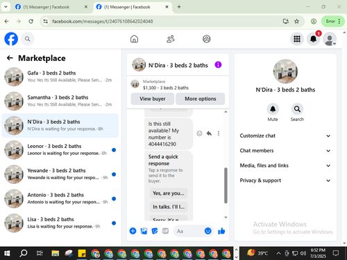Expand Media, files and links section

(285, 165)
